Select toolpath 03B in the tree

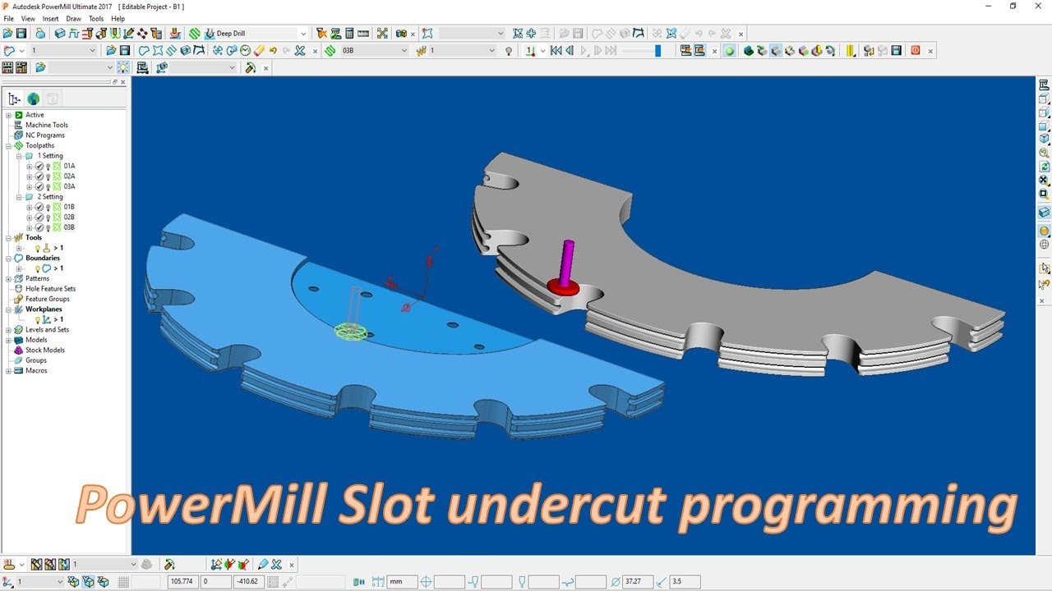pos(69,227)
